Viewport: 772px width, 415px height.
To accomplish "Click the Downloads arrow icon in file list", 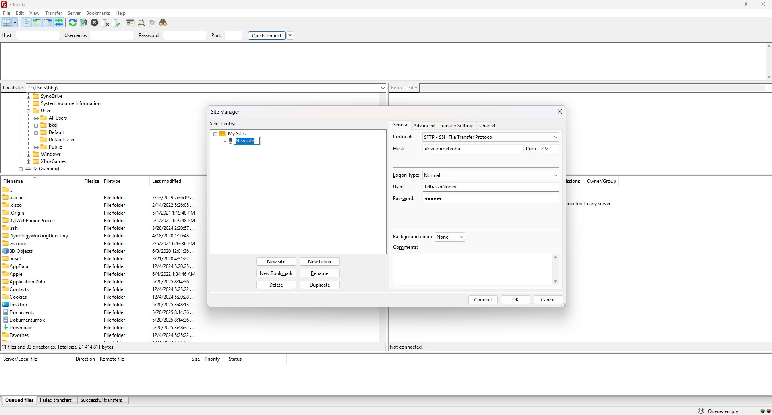I will (6, 328).
